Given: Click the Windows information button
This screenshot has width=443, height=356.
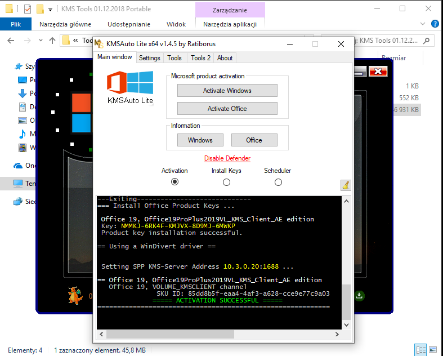Looking at the screenshot, I should pos(200,140).
